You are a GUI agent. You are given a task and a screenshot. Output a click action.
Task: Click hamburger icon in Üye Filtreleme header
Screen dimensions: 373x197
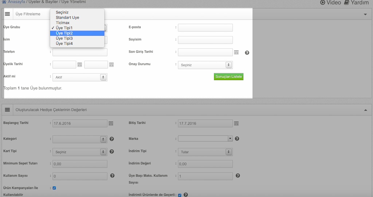click(7, 14)
